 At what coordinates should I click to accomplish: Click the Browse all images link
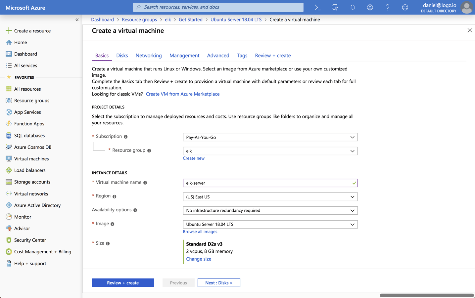point(200,232)
